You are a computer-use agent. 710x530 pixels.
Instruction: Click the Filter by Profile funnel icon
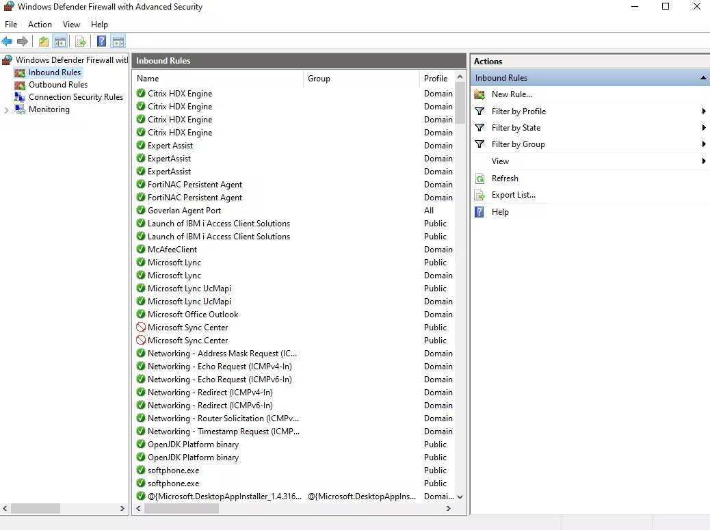click(479, 111)
